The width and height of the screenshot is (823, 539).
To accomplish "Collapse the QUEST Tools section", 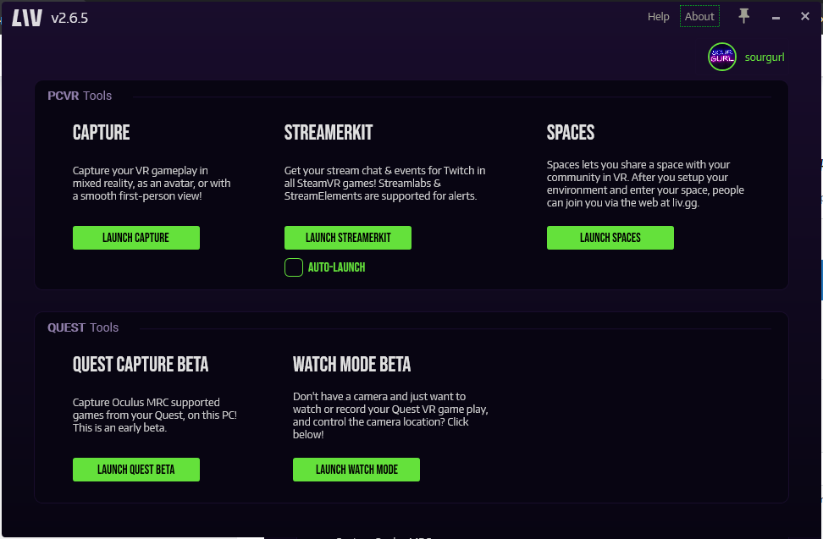I will (x=83, y=327).
